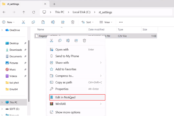Click Show more options
This screenshot has width=174, height=116.
pyautogui.click(x=68, y=112)
